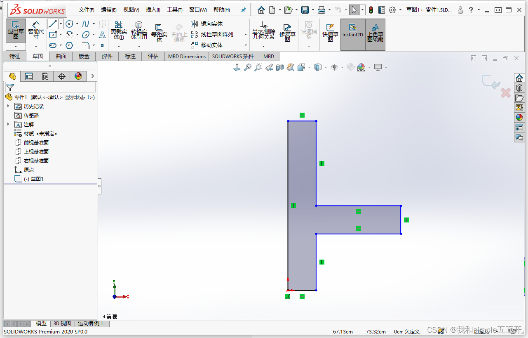Select the Straight Slot tool
The width and height of the screenshot is (528, 338).
coord(53,45)
